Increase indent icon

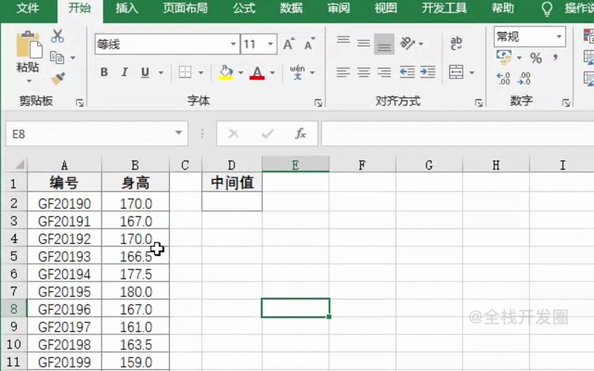(x=428, y=73)
